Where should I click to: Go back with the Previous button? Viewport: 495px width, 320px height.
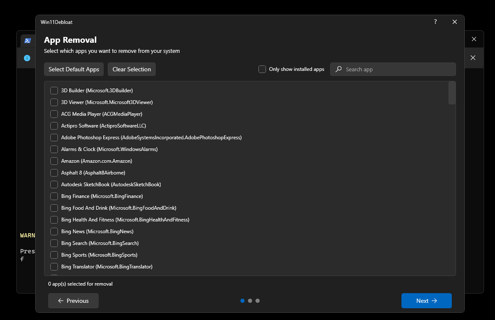pos(73,301)
